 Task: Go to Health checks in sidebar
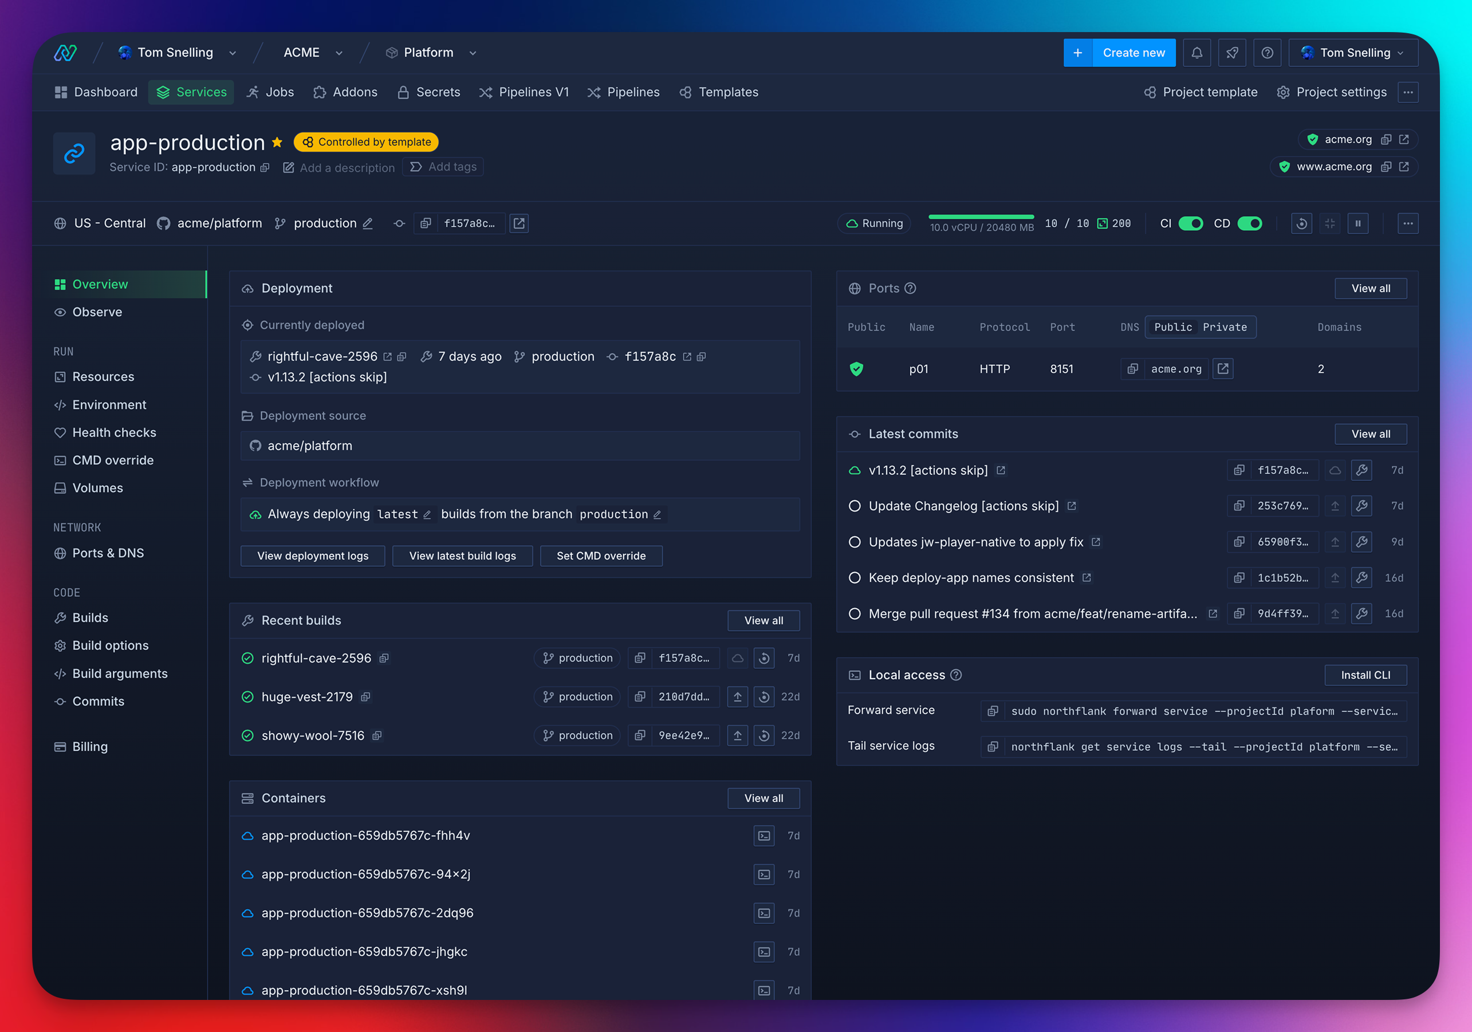tap(114, 432)
